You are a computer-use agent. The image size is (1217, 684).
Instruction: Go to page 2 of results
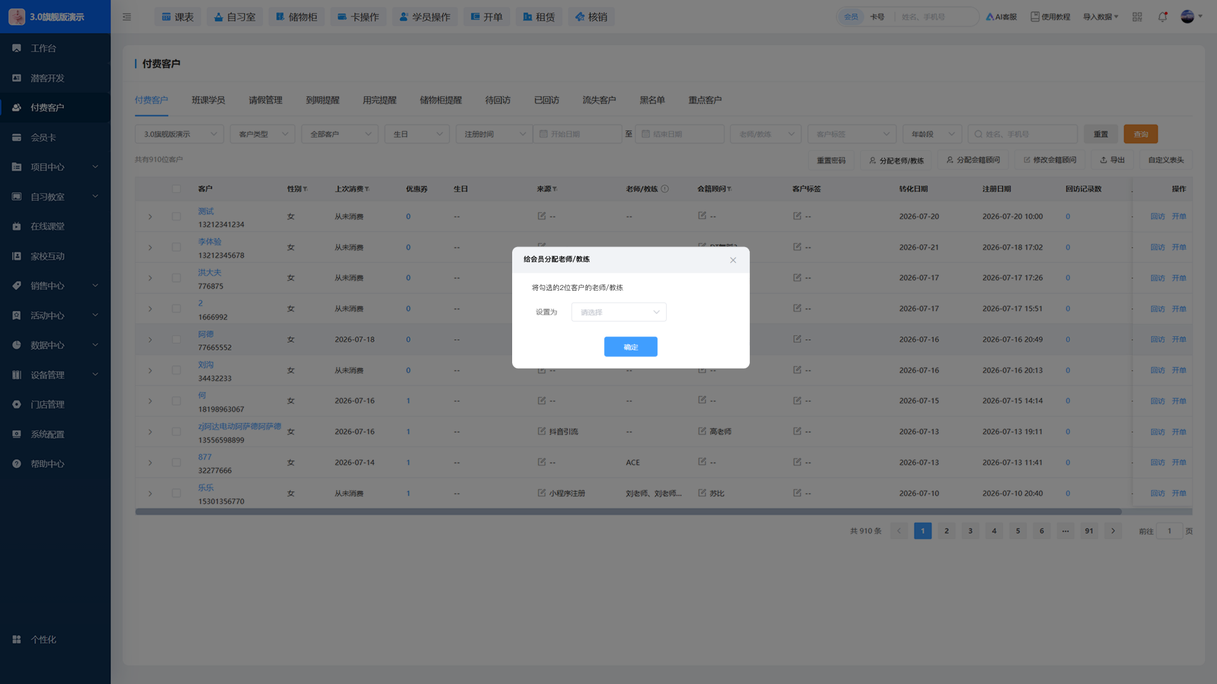pyautogui.click(x=946, y=531)
